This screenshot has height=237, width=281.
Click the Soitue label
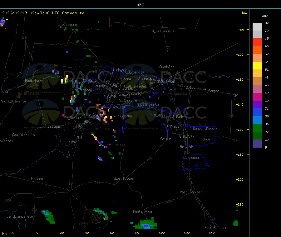(166, 139)
